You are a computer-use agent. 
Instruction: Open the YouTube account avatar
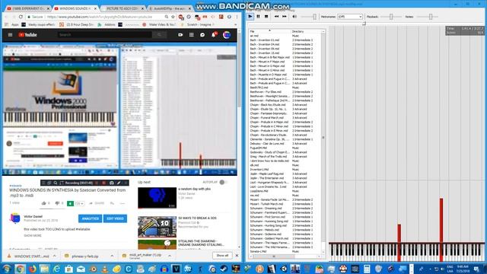[227, 35]
